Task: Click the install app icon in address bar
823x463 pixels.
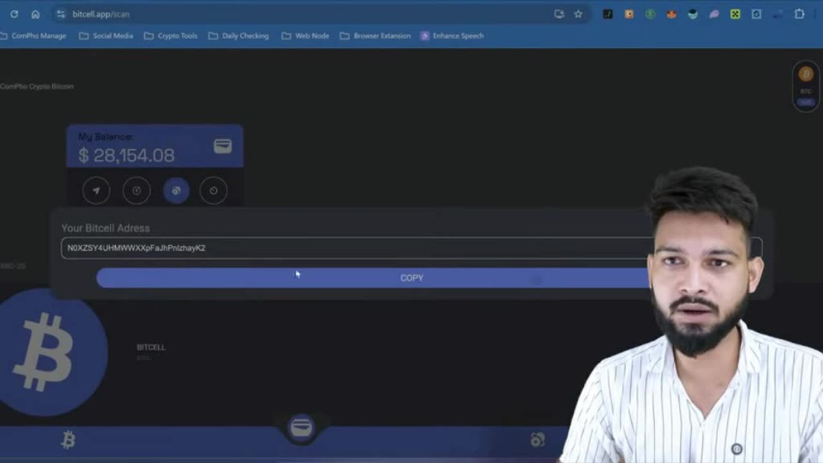Action: pos(559,14)
